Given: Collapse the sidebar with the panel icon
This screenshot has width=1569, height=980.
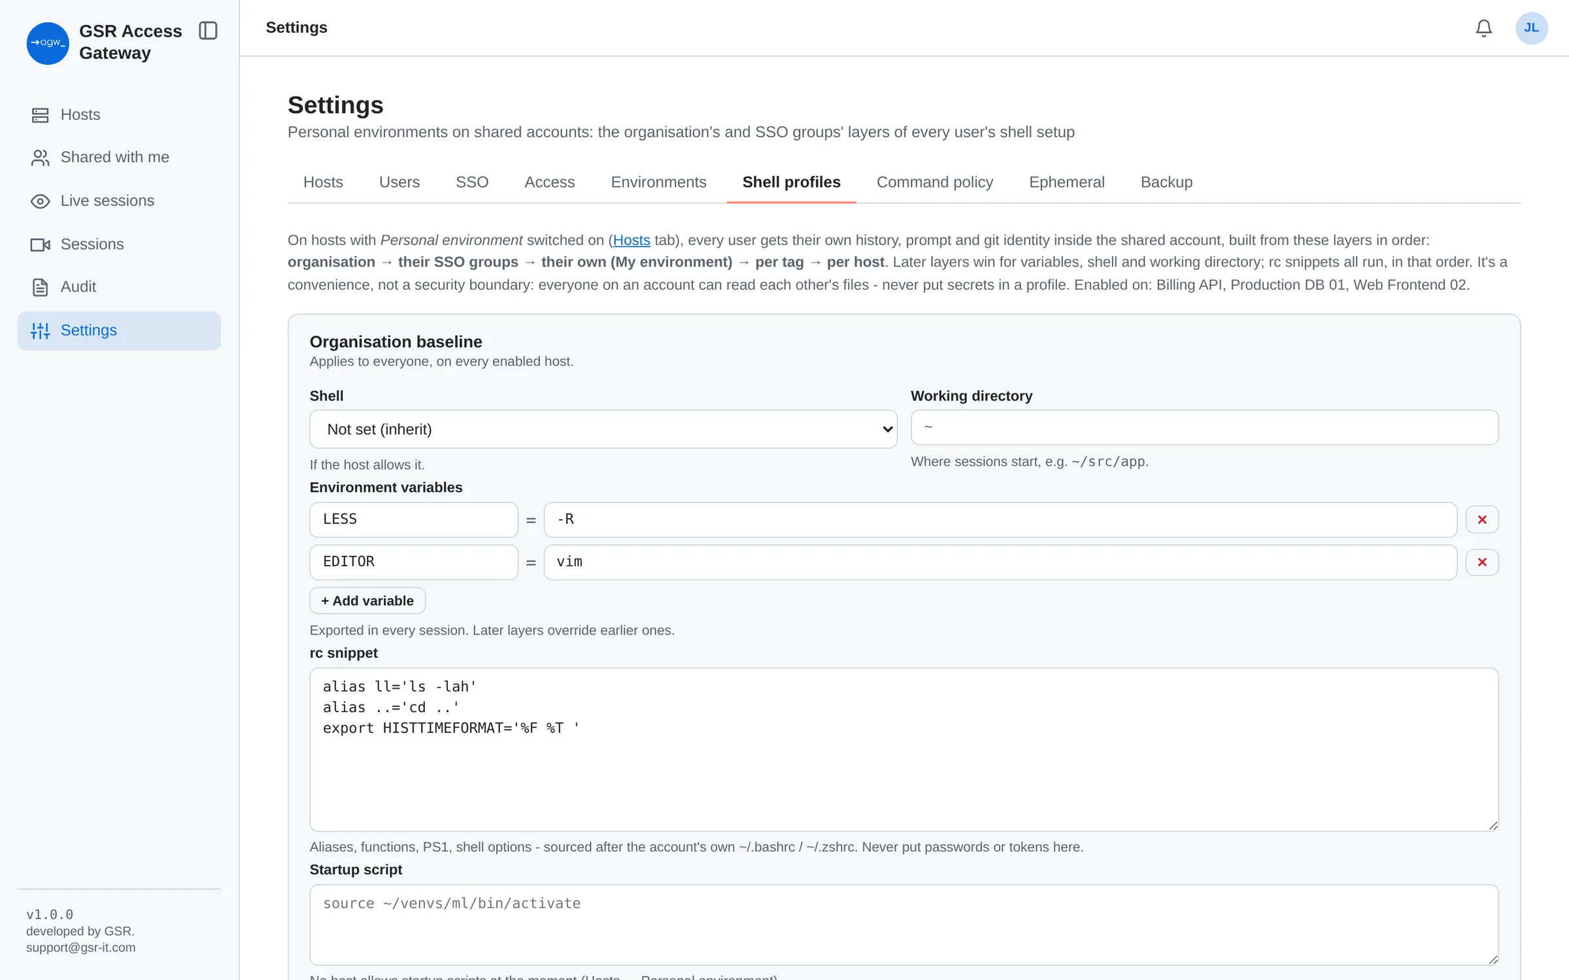Looking at the screenshot, I should pos(208,31).
